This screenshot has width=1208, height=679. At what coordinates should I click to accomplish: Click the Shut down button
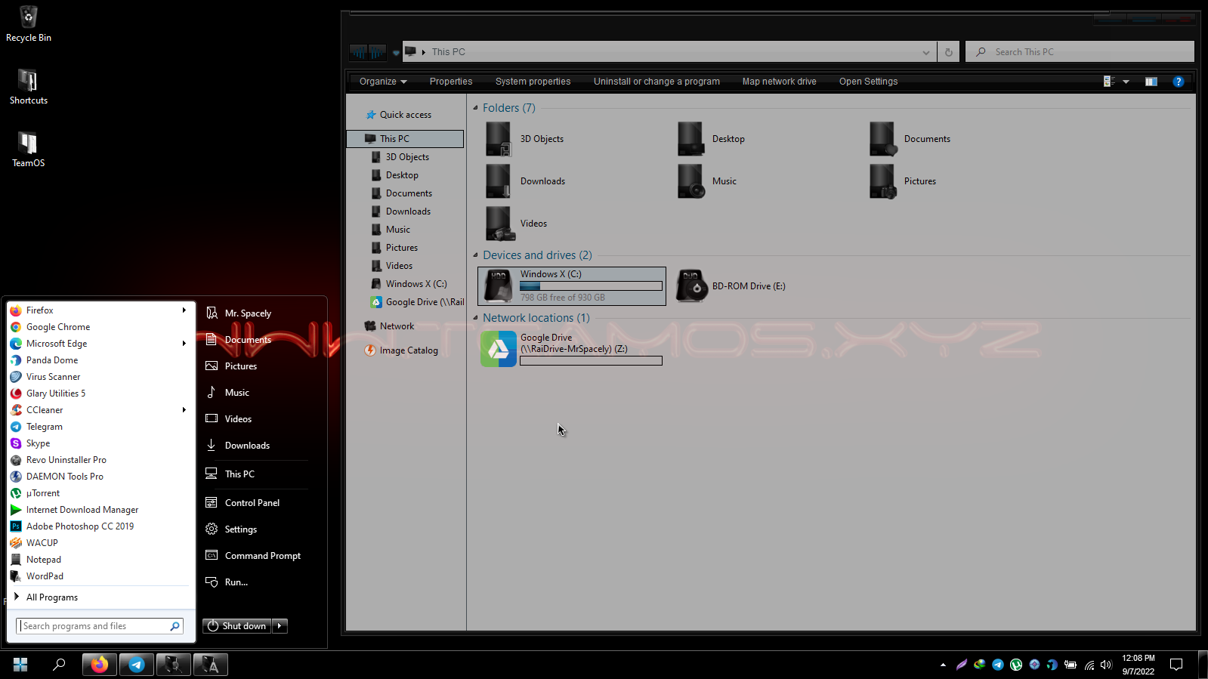coord(237,626)
